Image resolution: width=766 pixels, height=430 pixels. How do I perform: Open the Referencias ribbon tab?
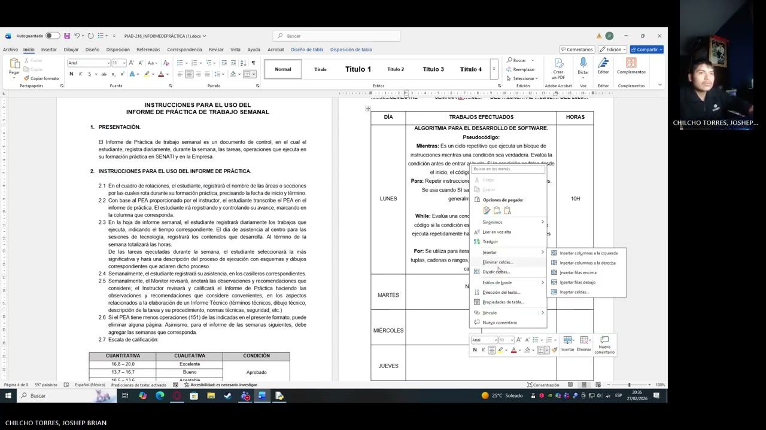[x=148, y=50]
